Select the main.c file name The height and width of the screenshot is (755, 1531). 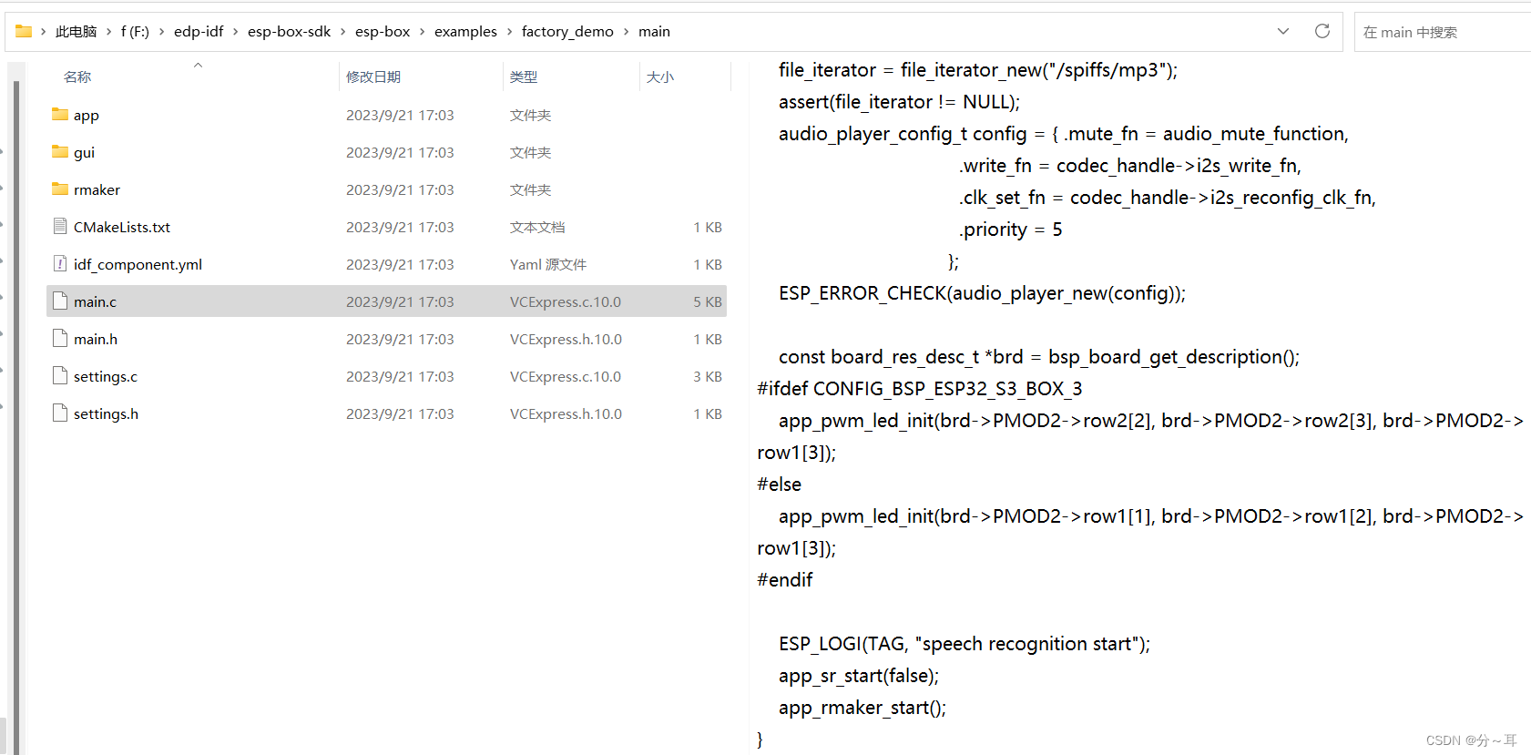95,302
